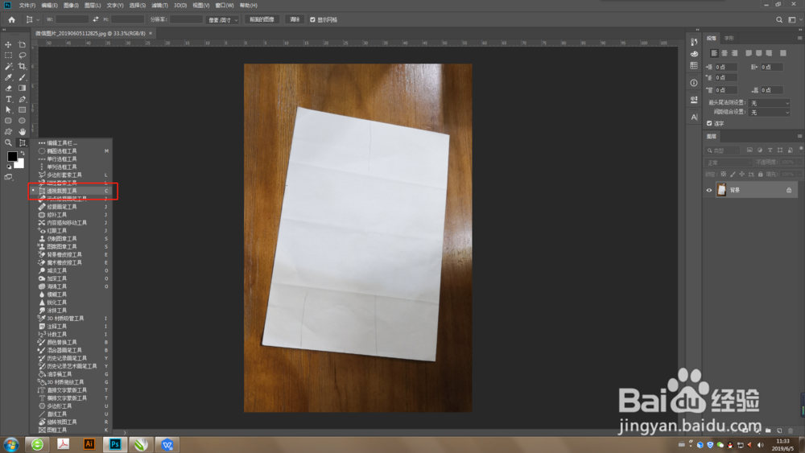This screenshot has width=805, height=453.
Task: Open the 窗口(W) menu
Action: [225, 5]
